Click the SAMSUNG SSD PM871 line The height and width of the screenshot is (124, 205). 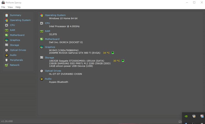pos(80,63)
